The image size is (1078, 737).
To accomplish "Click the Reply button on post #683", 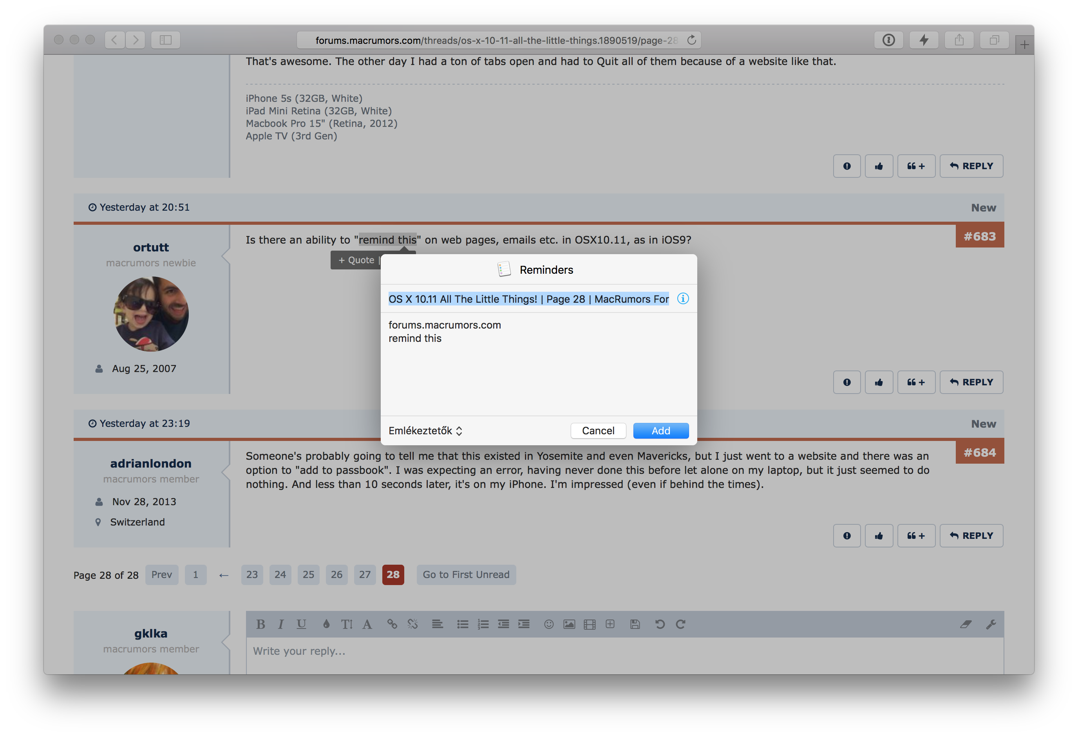I will (x=971, y=381).
